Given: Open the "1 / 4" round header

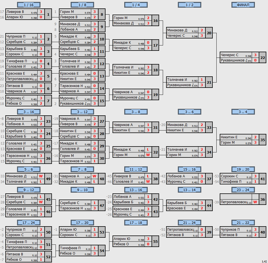Looking at the screenshot, I should click(x=136, y=5).
